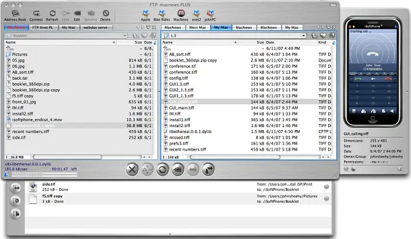Click the round double-arrow transfer button
Image resolution: width=411 pixels, height=239 pixels.
(x=193, y=169)
